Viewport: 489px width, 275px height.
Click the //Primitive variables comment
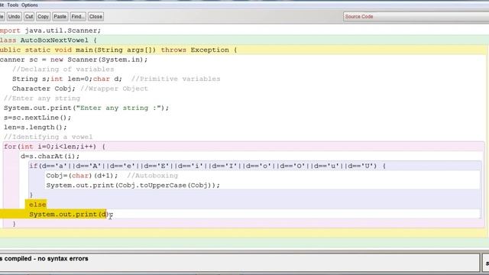tap(176, 79)
